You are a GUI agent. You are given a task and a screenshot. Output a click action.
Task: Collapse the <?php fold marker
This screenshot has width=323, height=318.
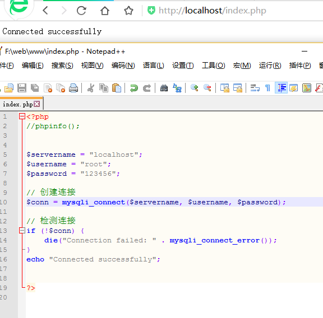coord(22,116)
